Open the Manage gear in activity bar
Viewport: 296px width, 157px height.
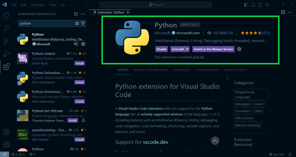click(x=6, y=145)
